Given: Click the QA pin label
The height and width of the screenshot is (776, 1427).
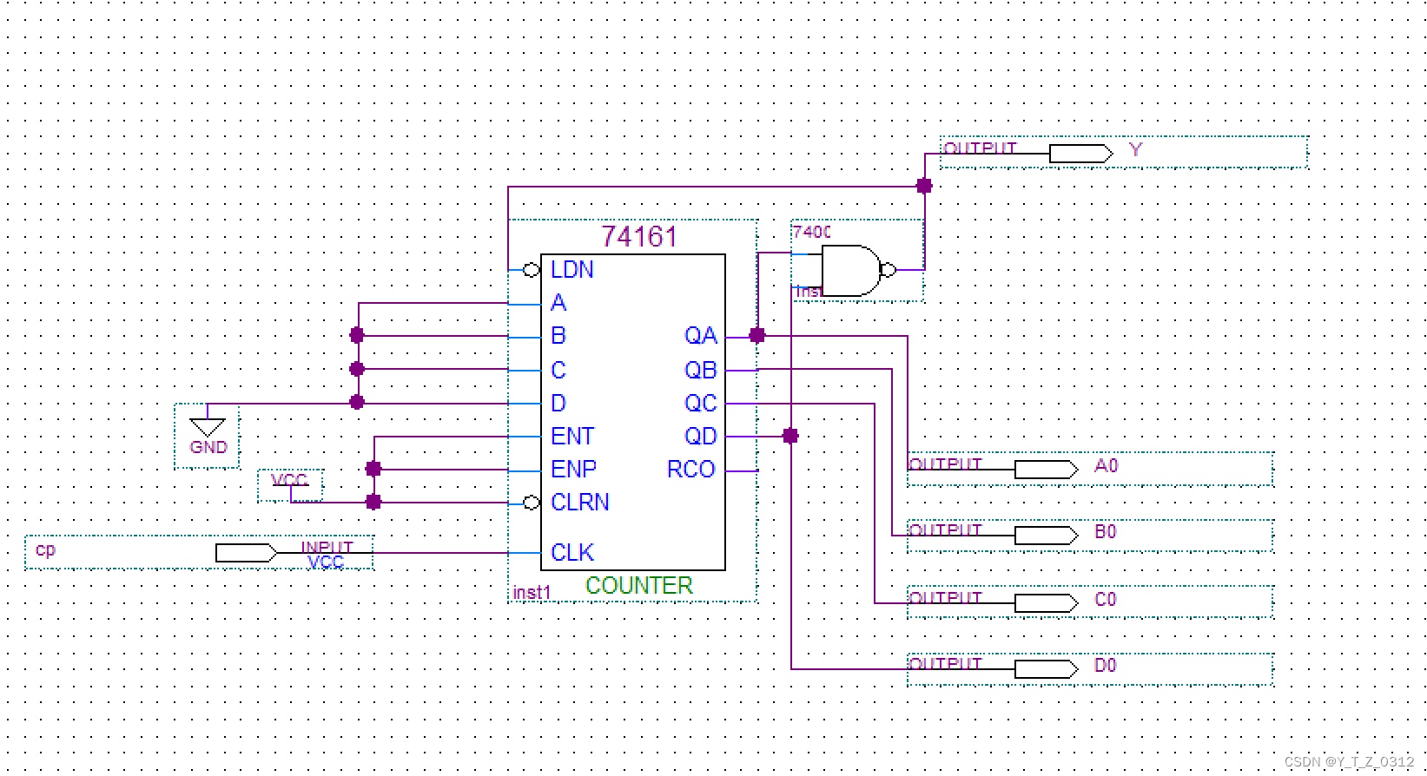Looking at the screenshot, I should [x=701, y=336].
